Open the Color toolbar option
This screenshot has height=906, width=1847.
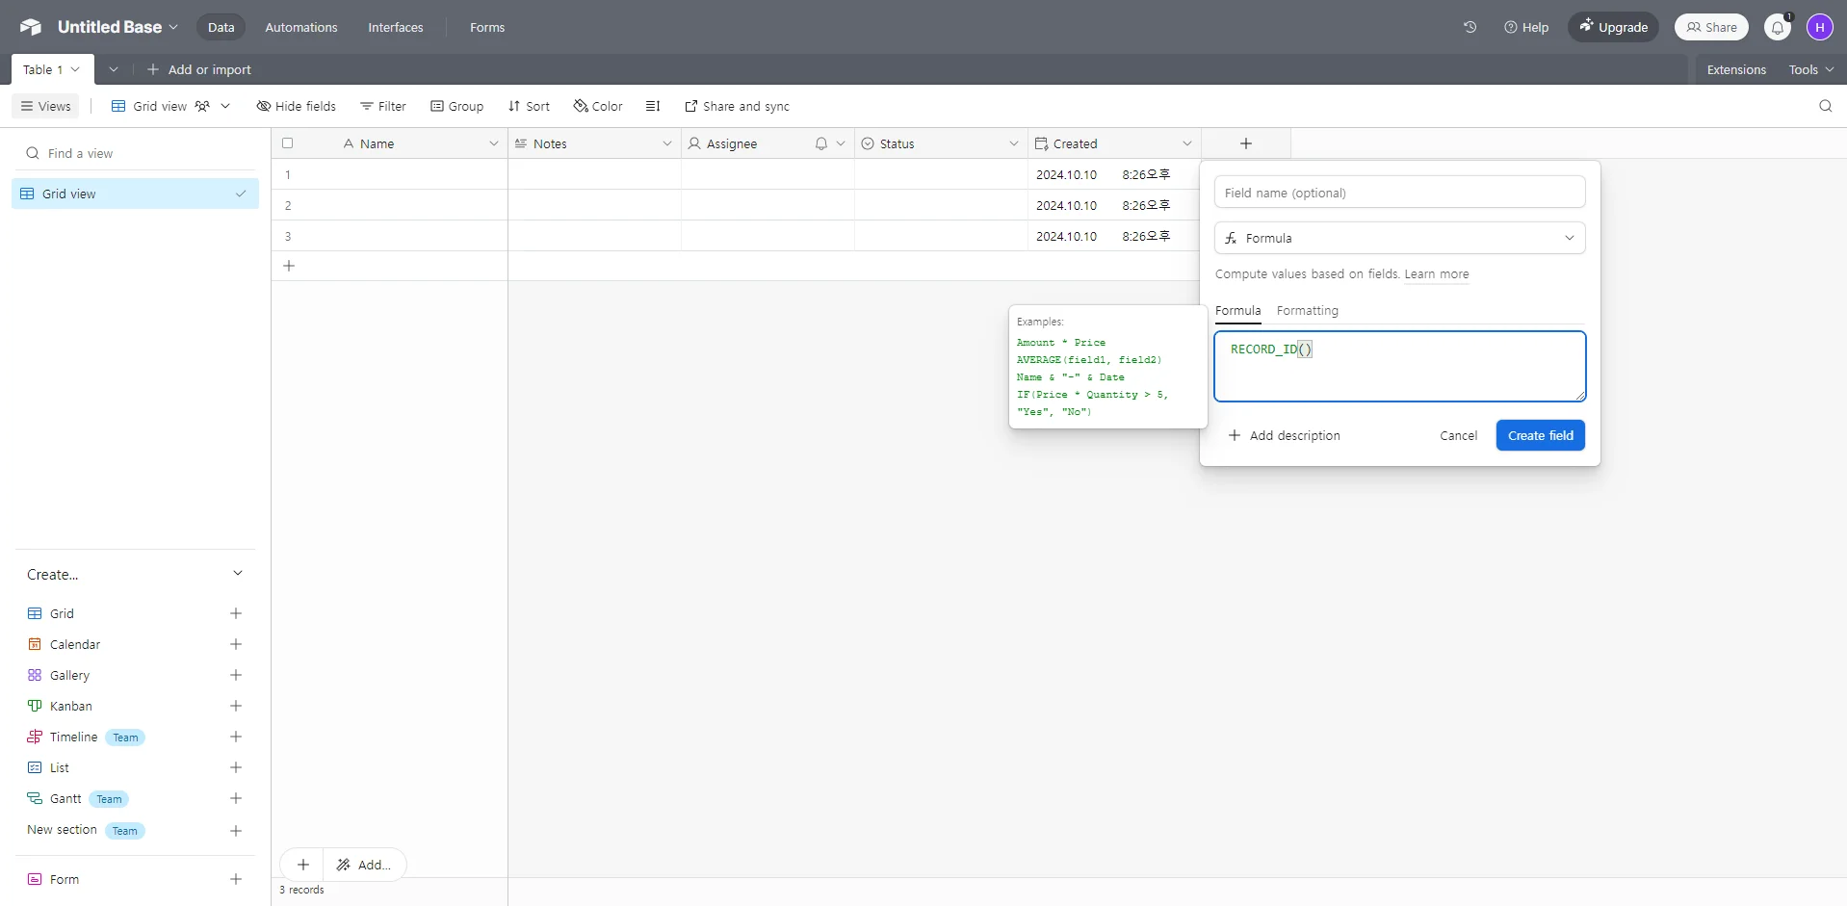(598, 106)
